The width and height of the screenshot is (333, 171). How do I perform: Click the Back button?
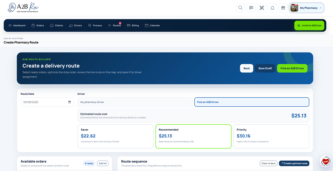(247, 68)
